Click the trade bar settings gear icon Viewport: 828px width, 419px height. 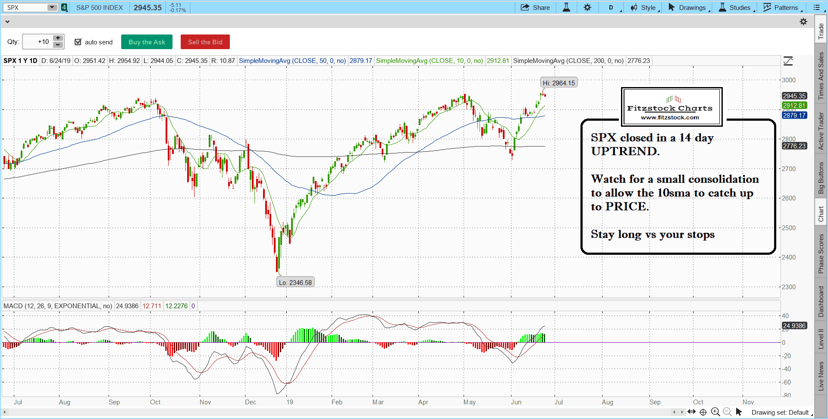[803, 22]
